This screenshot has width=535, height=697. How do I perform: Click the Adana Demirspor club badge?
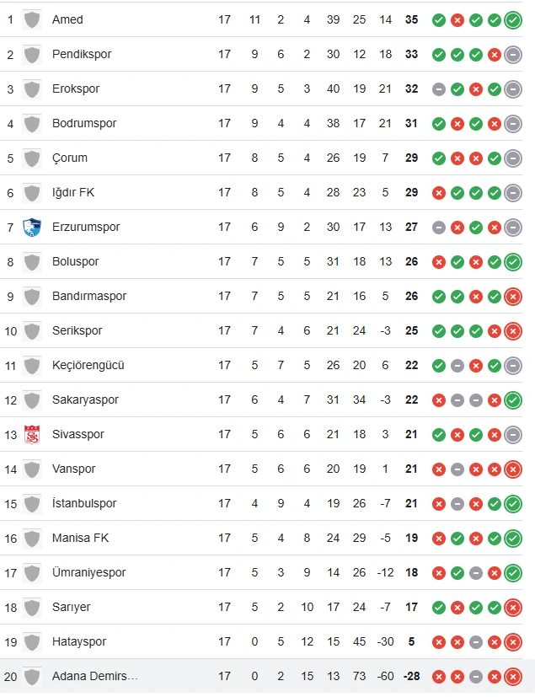[x=31, y=676]
